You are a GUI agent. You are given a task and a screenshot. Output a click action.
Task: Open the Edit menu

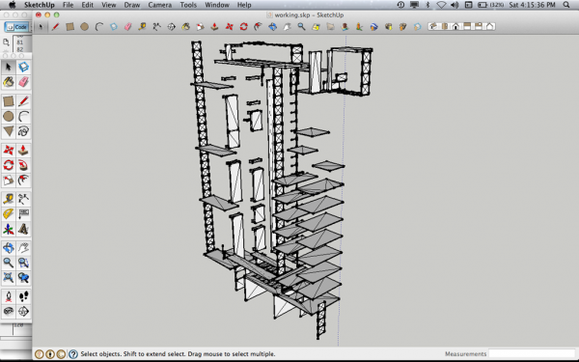[87, 5]
